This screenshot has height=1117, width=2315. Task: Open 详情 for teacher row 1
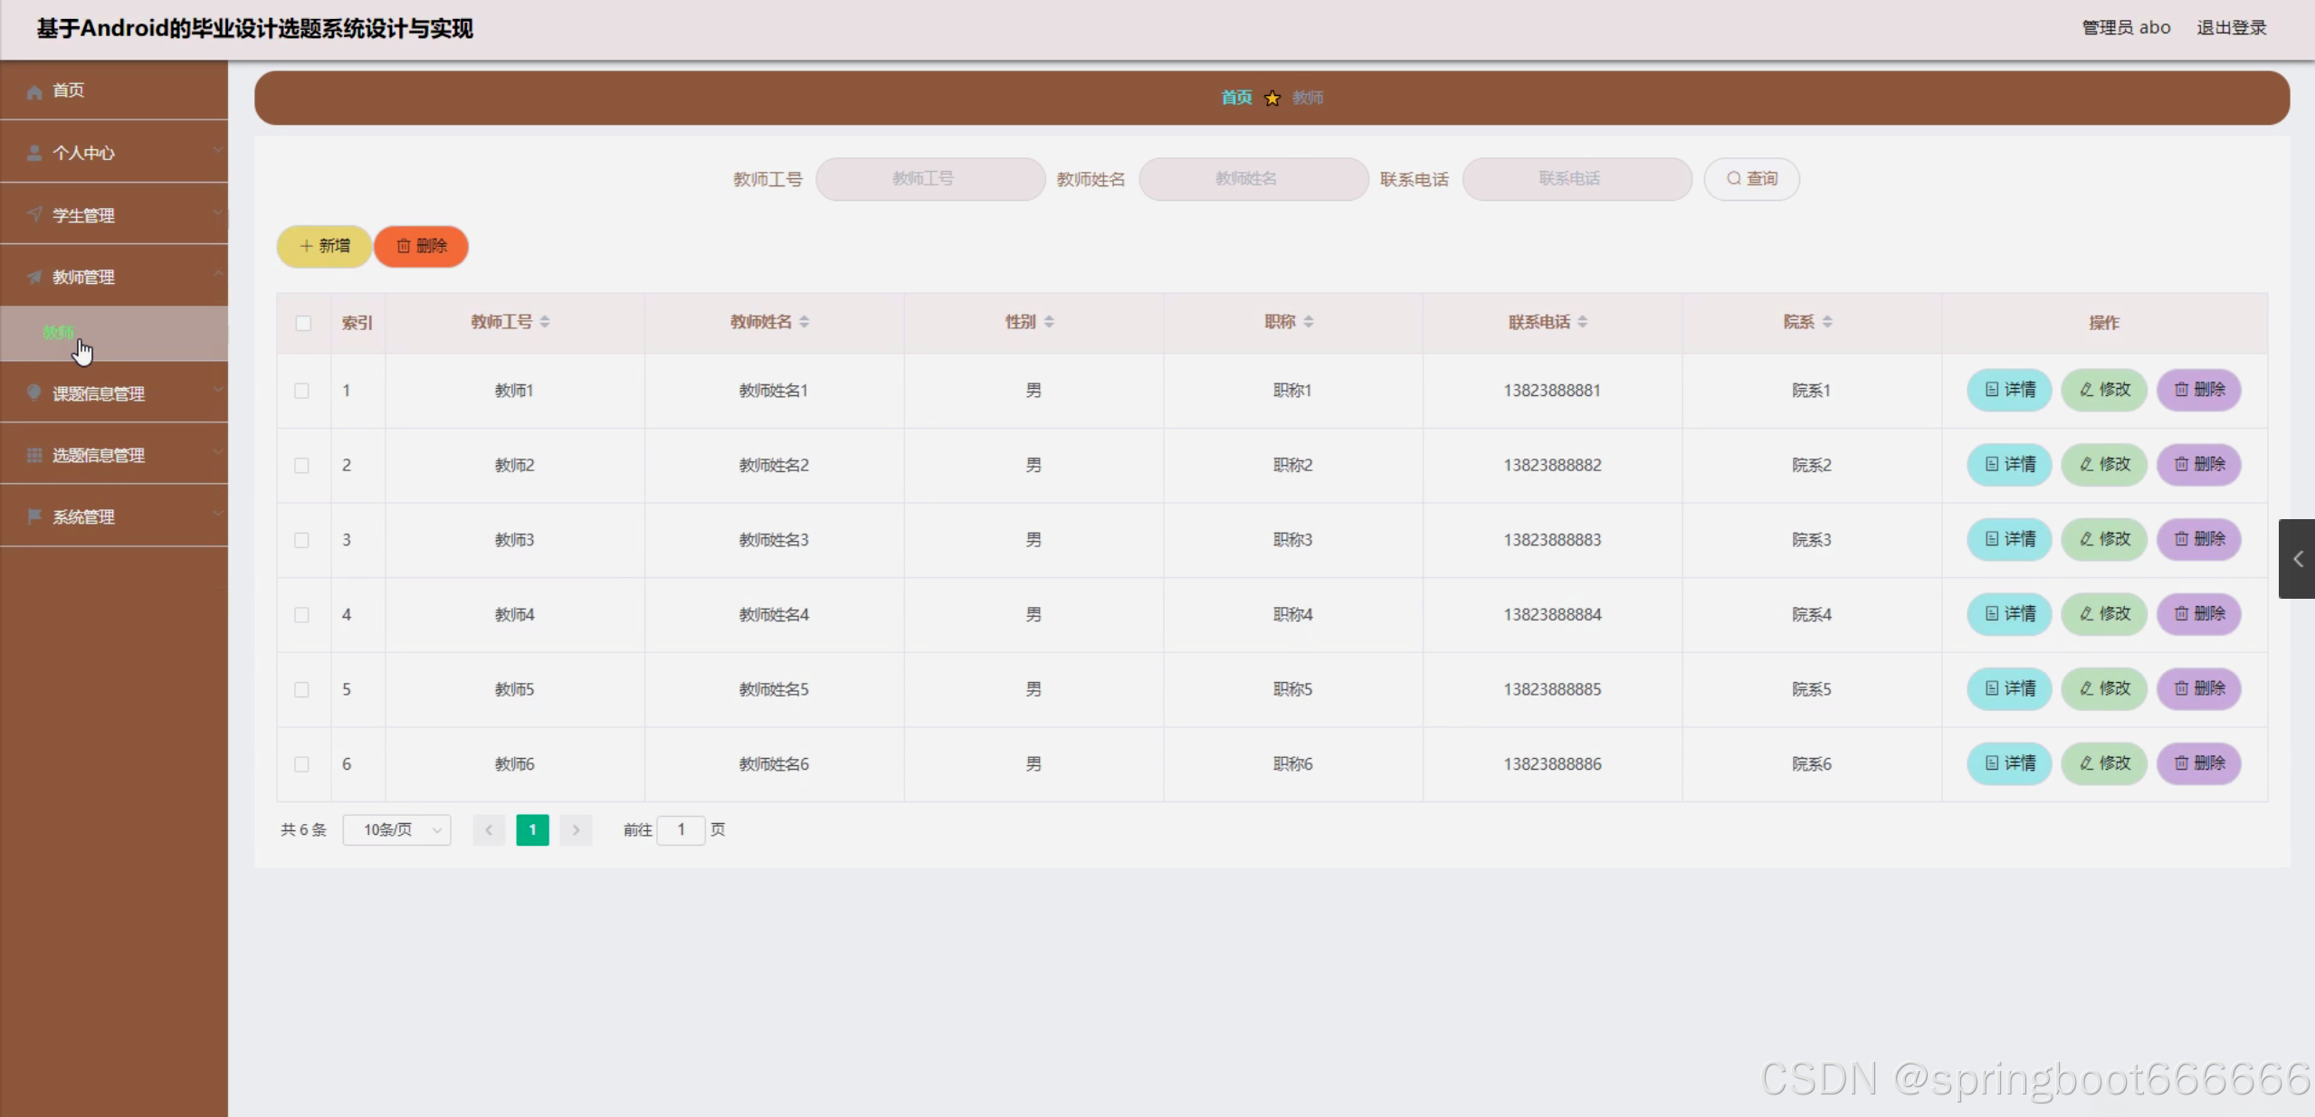[2009, 390]
